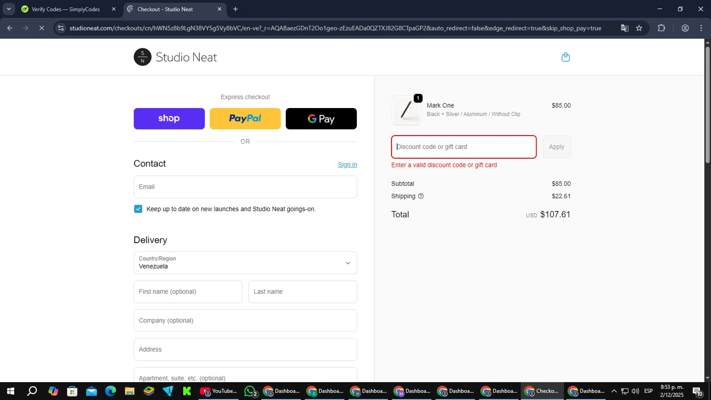Click the Apply discount button

point(556,147)
